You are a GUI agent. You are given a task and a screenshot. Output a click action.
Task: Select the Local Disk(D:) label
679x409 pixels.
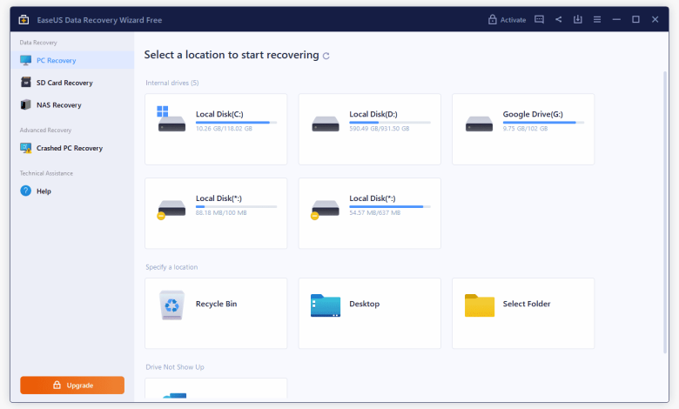pos(373,114)
